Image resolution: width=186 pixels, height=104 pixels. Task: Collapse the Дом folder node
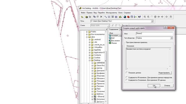tap(87, 37)
